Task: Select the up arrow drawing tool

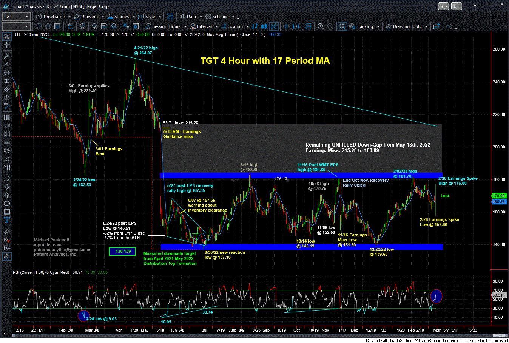Action: point(6,195)
